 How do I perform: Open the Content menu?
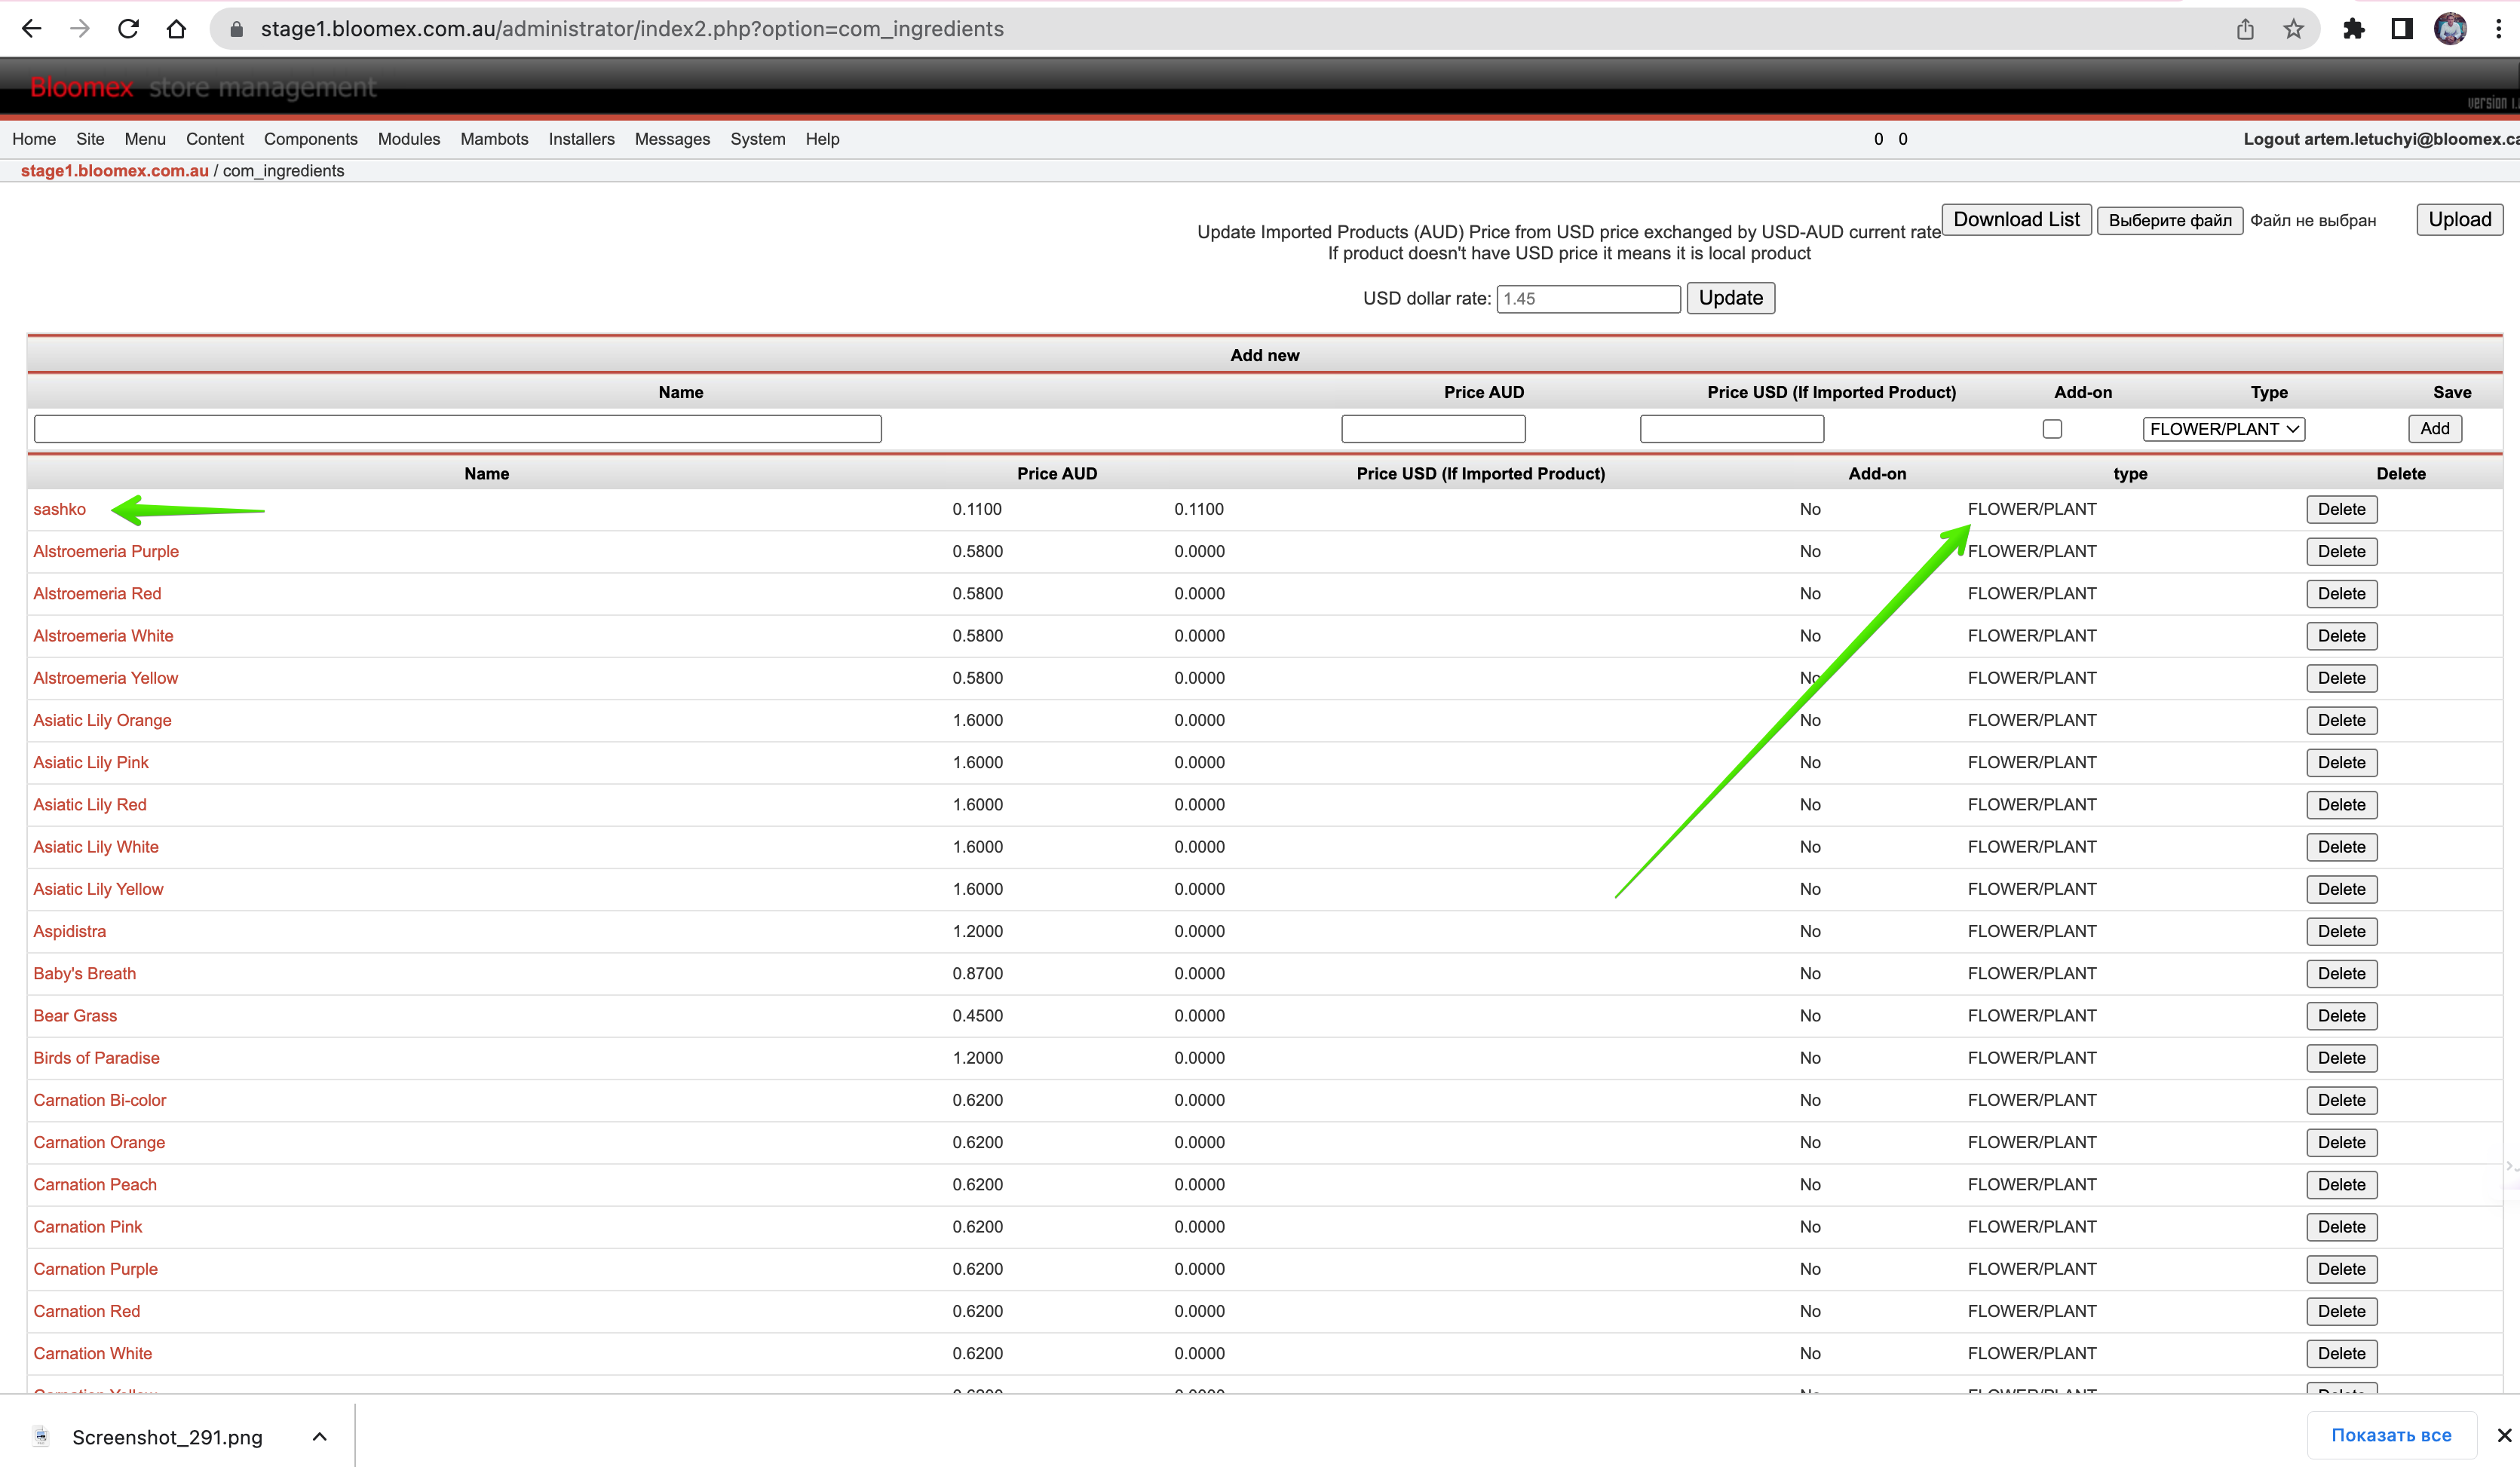pos(215,139)
